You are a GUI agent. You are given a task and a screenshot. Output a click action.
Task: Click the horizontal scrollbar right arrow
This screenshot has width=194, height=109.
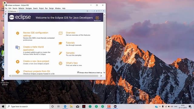click(101, 76)
